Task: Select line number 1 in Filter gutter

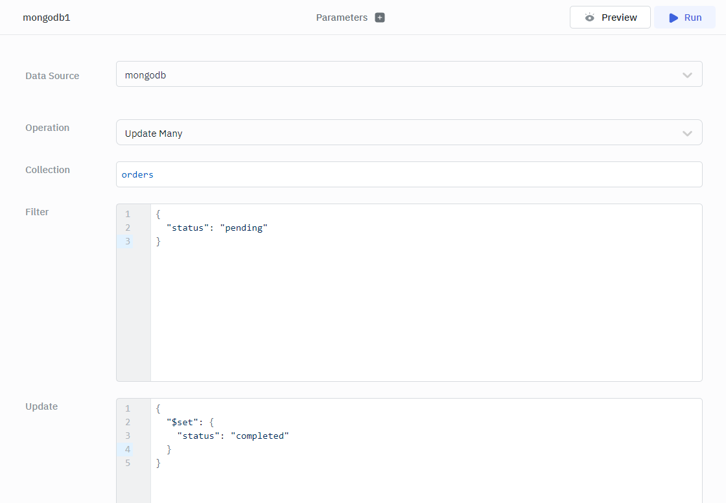Action: pyautogui.click(x=128, y=214)
